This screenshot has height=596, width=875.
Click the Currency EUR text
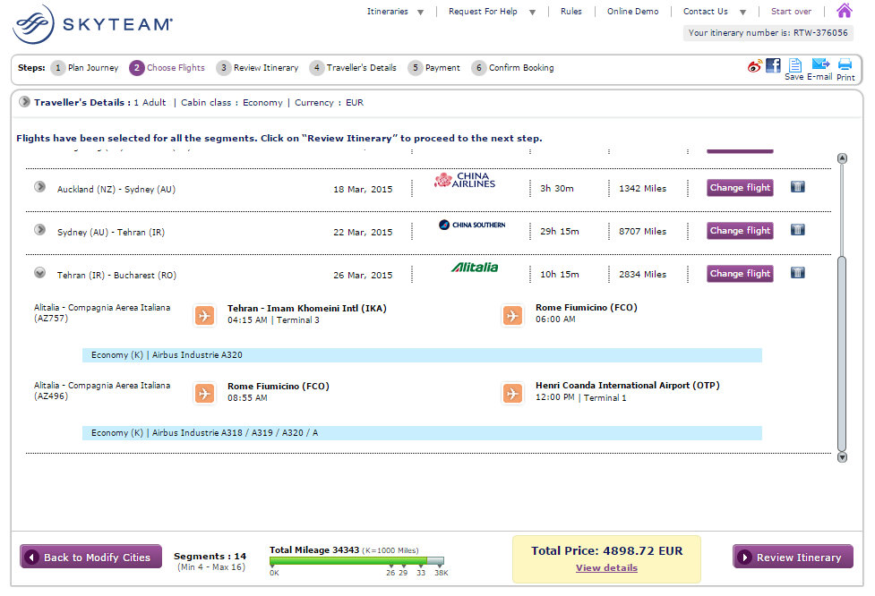pyautogui.click(x=330, y=103)
